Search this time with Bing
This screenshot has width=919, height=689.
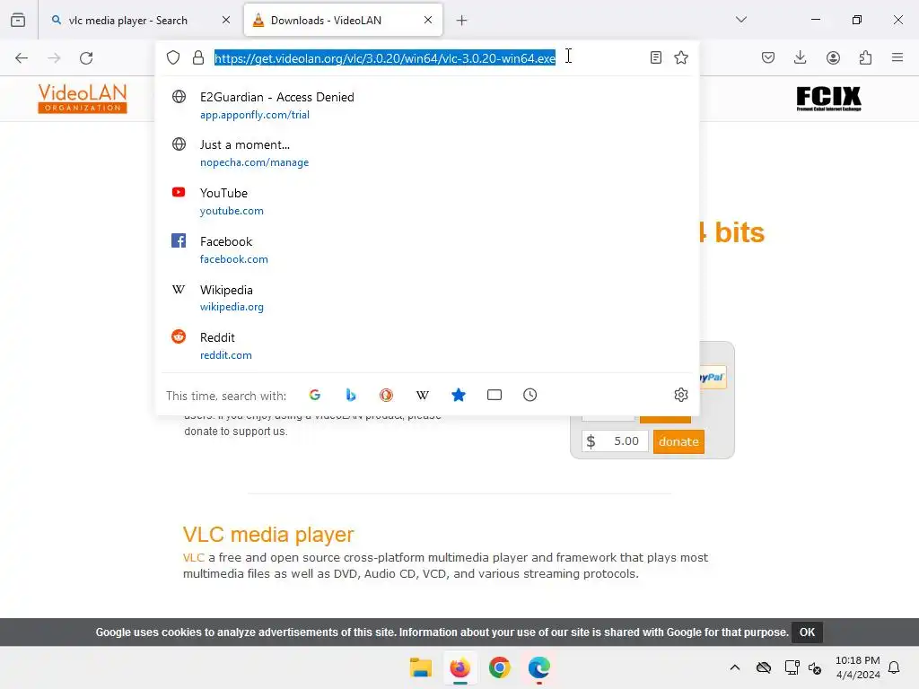pyautogui.click(x=351, y=395)
